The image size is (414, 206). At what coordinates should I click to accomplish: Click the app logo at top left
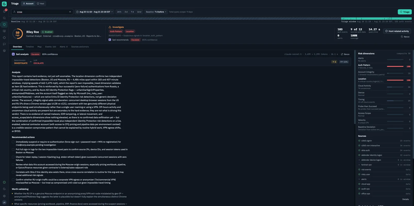(x=4, y=4)
